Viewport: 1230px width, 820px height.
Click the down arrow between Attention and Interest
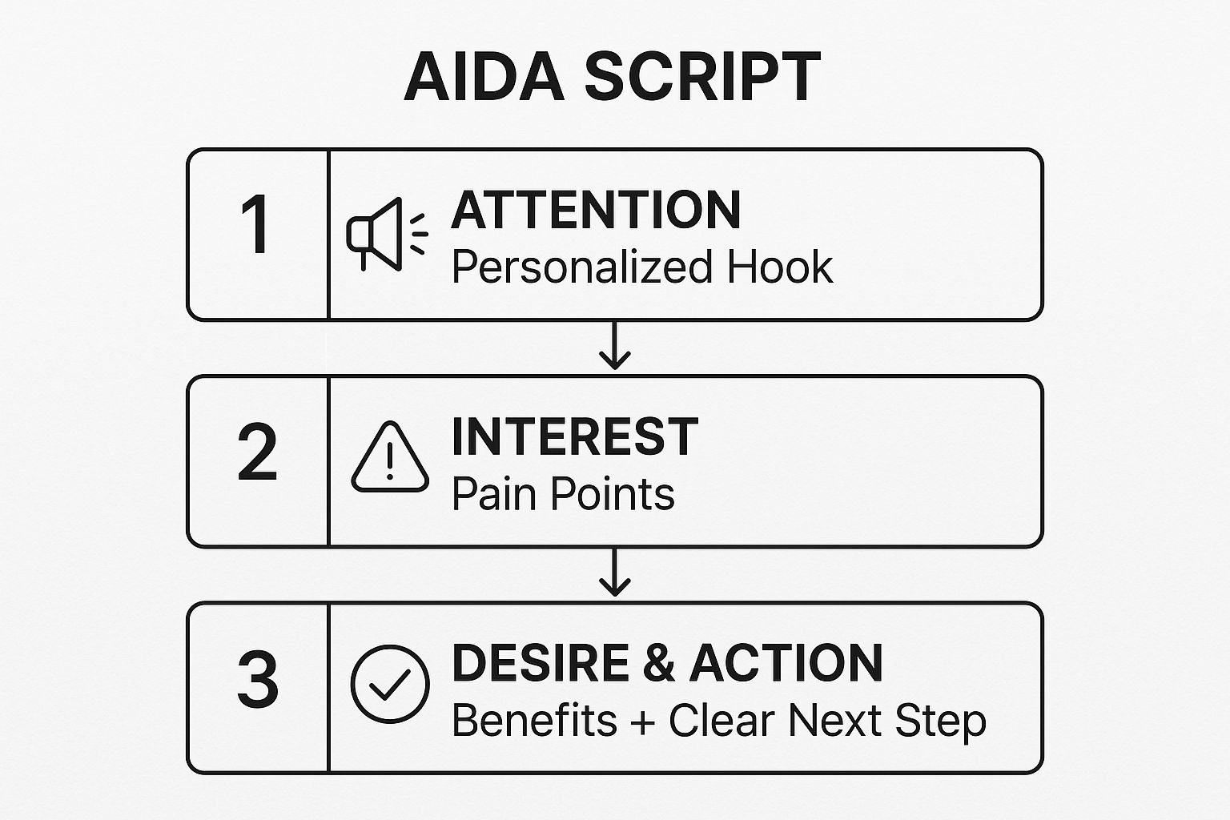pyautogui.click(x=614, y=348)
